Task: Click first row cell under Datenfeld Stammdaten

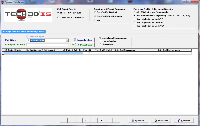Action: 135,53
